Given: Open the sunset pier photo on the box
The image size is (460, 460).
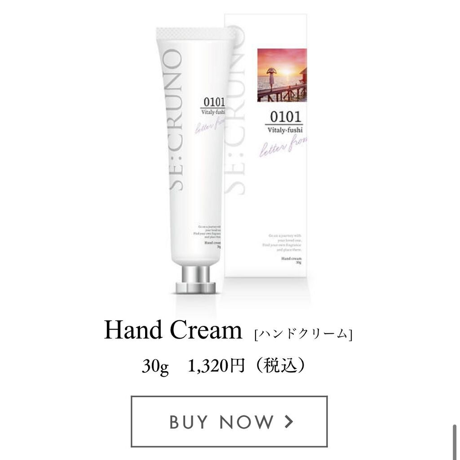Looking at the screenshot, I should pos(282,75).
